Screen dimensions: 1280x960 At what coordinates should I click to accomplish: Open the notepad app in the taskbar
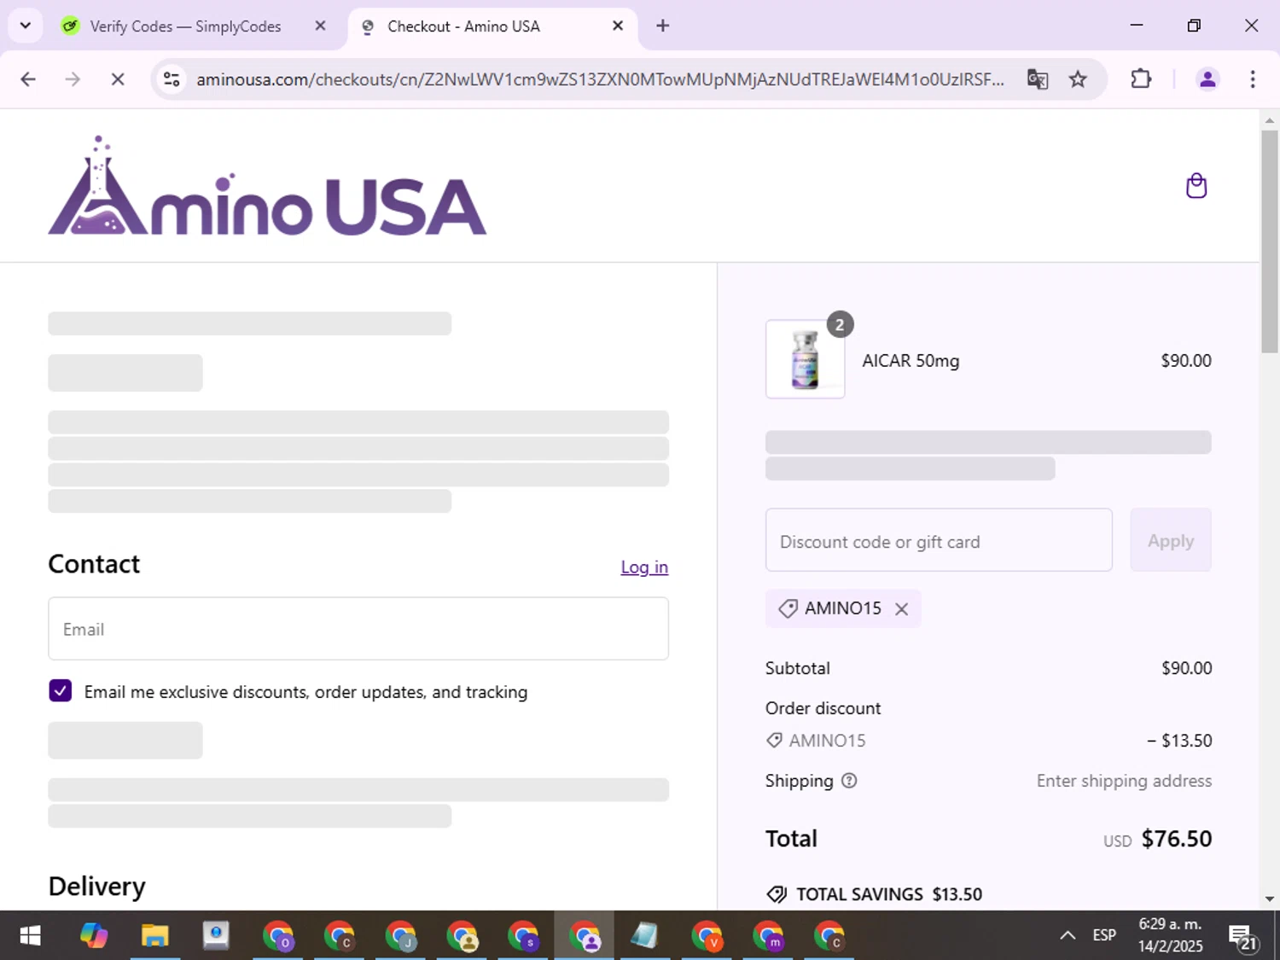[645, 936]
